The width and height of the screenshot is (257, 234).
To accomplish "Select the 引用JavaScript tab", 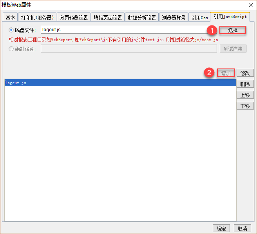I will click(x=230, y=17).
